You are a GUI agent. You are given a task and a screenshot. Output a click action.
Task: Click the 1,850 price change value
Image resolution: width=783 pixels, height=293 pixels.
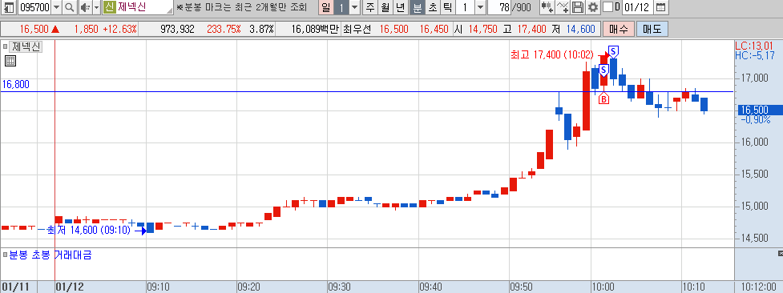86,29
